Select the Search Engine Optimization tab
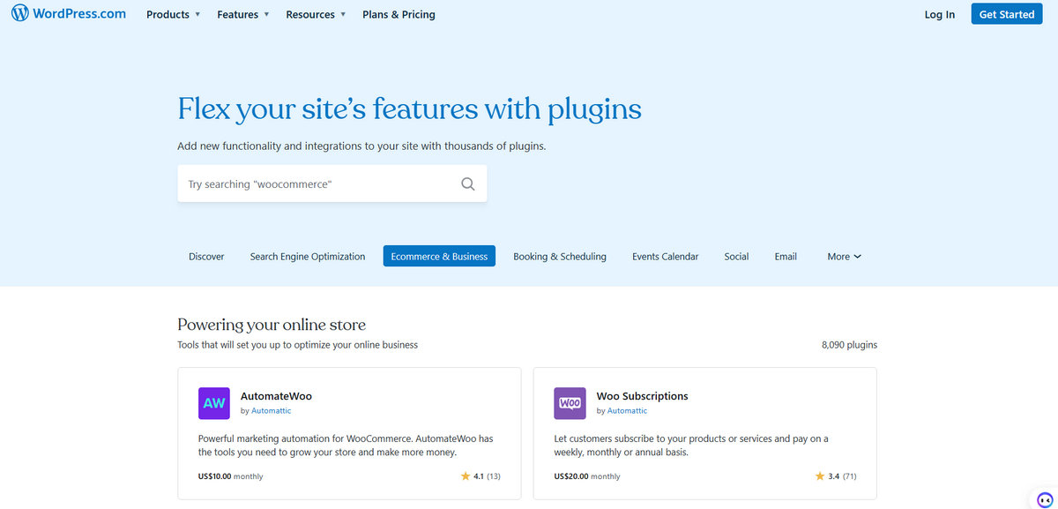 308,257
